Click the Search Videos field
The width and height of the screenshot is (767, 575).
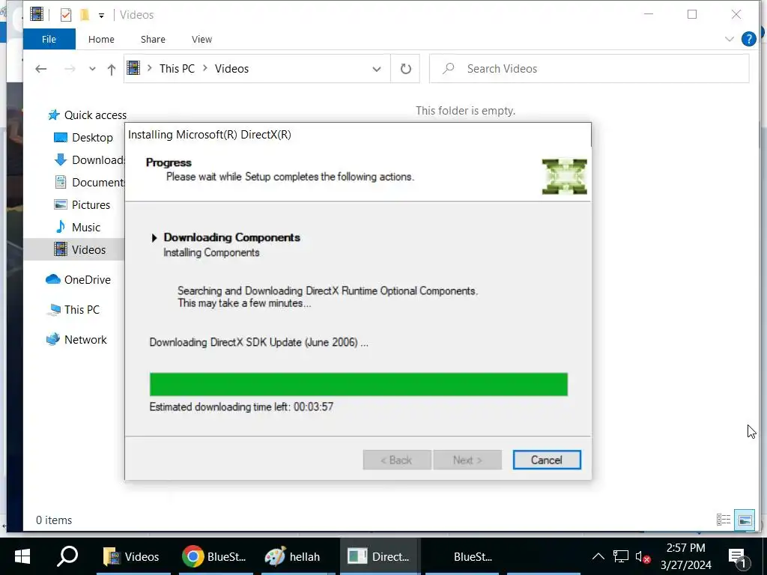pyautogui.click(x=589, y=68)
